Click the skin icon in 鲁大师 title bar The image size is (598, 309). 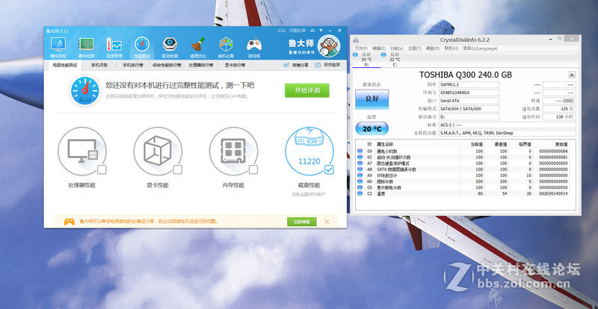point(312,31)
